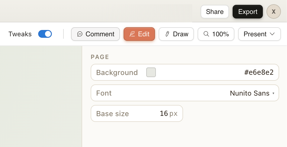This screenshot has height=147, width=287.
Task: Click the 100% zoom level button
Action: click(x=216, y=34)
